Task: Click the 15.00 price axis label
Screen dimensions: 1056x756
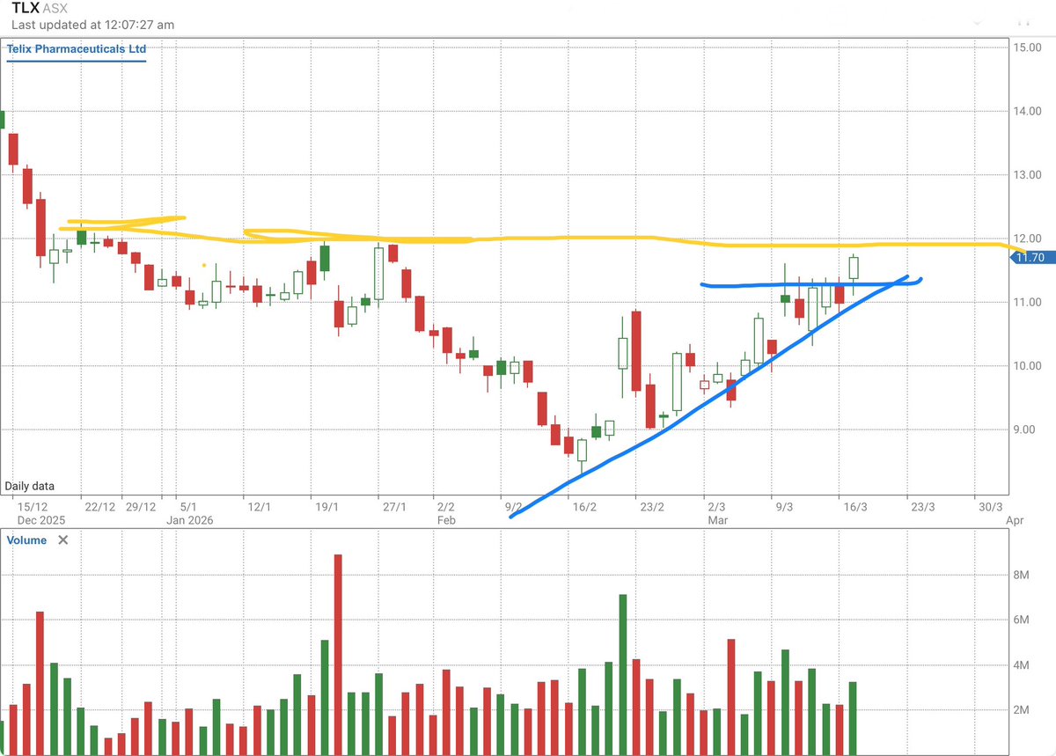Action: click(1028, 47)
